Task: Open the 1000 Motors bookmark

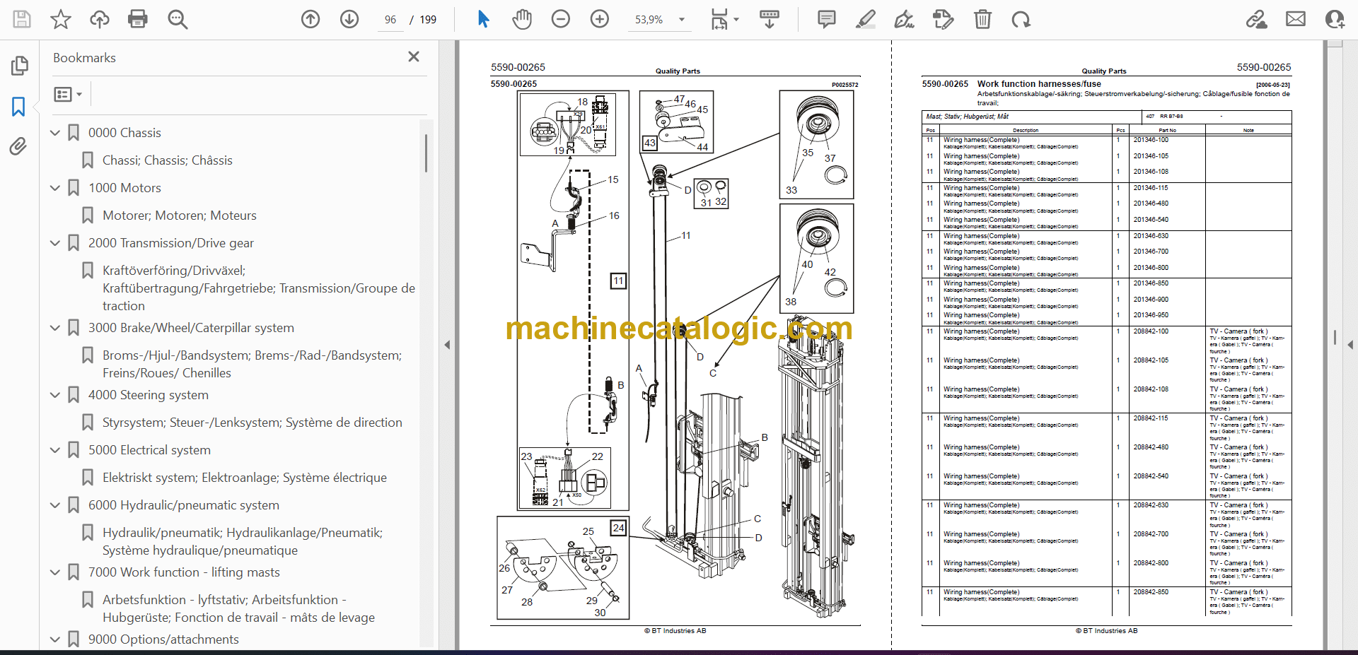Action: (x=124, y=188)
